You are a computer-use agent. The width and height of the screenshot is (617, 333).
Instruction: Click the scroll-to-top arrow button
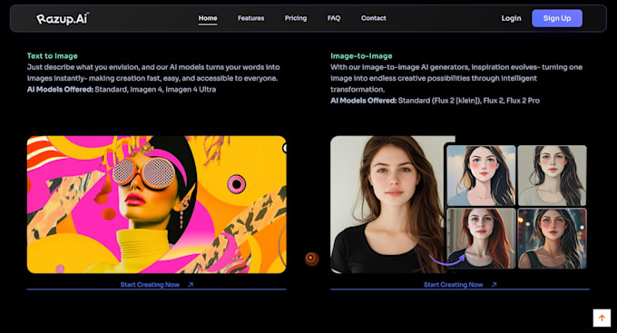point(602,318)
